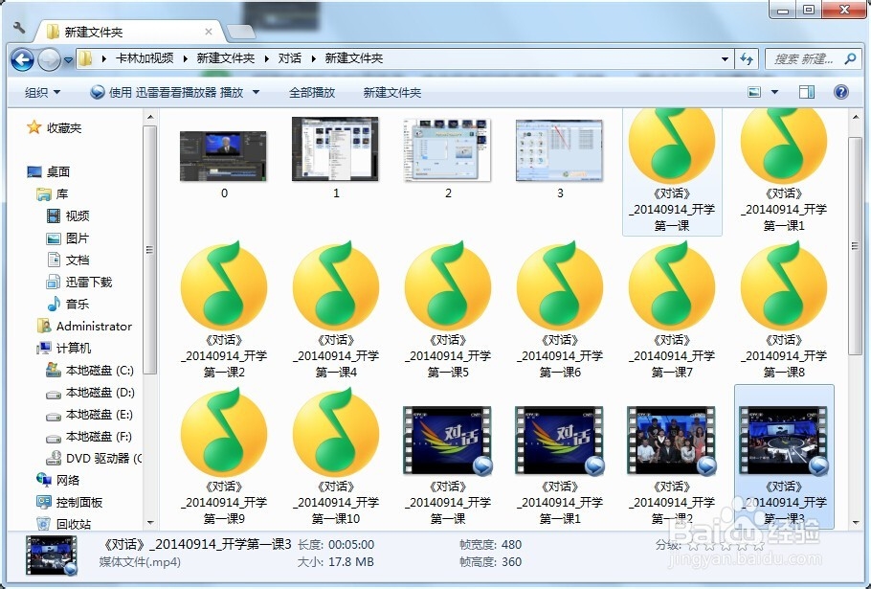
Task: Close the 新建文件夹 tab
Action: (209, 32)
